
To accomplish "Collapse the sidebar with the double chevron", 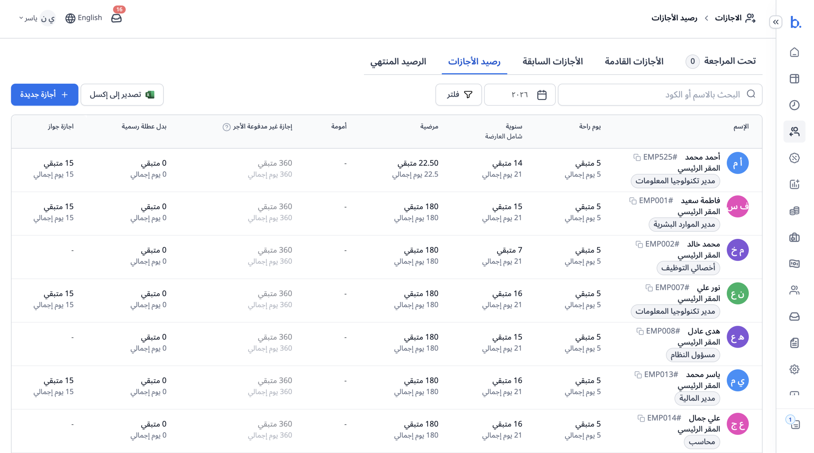I will pyautogui.click(x=776, y=22).
